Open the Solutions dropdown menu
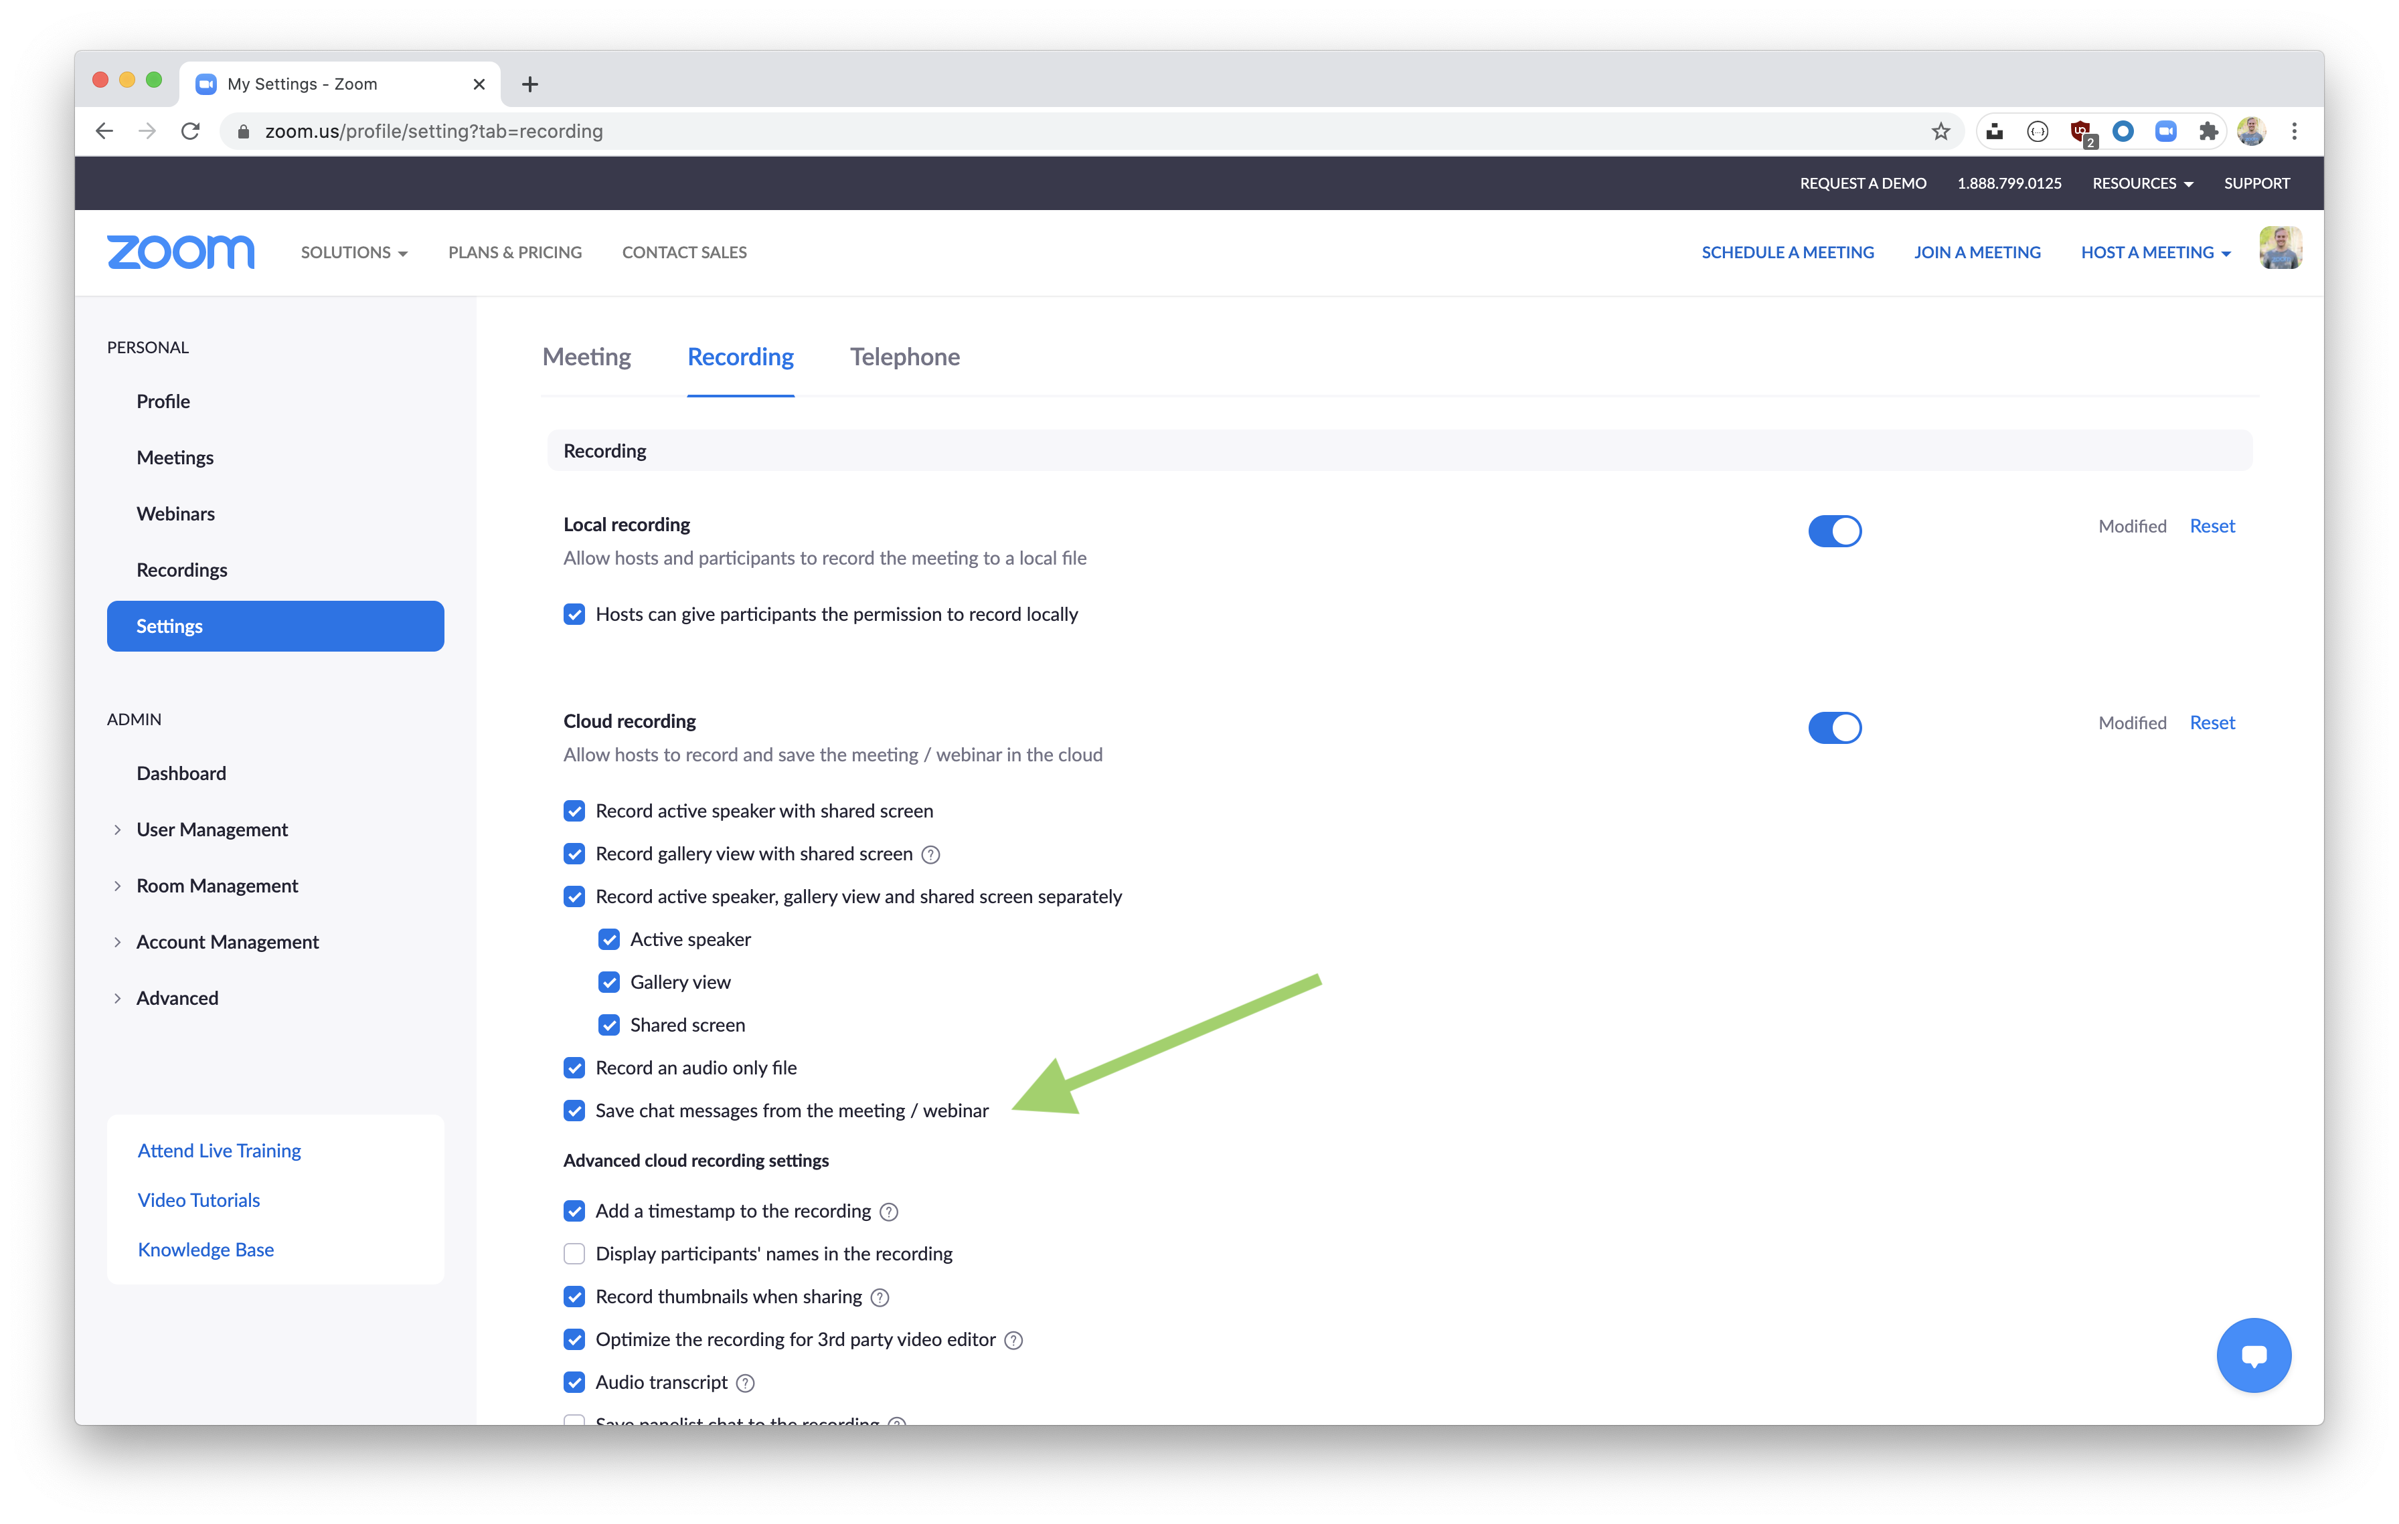 click(x=353, y=253)
